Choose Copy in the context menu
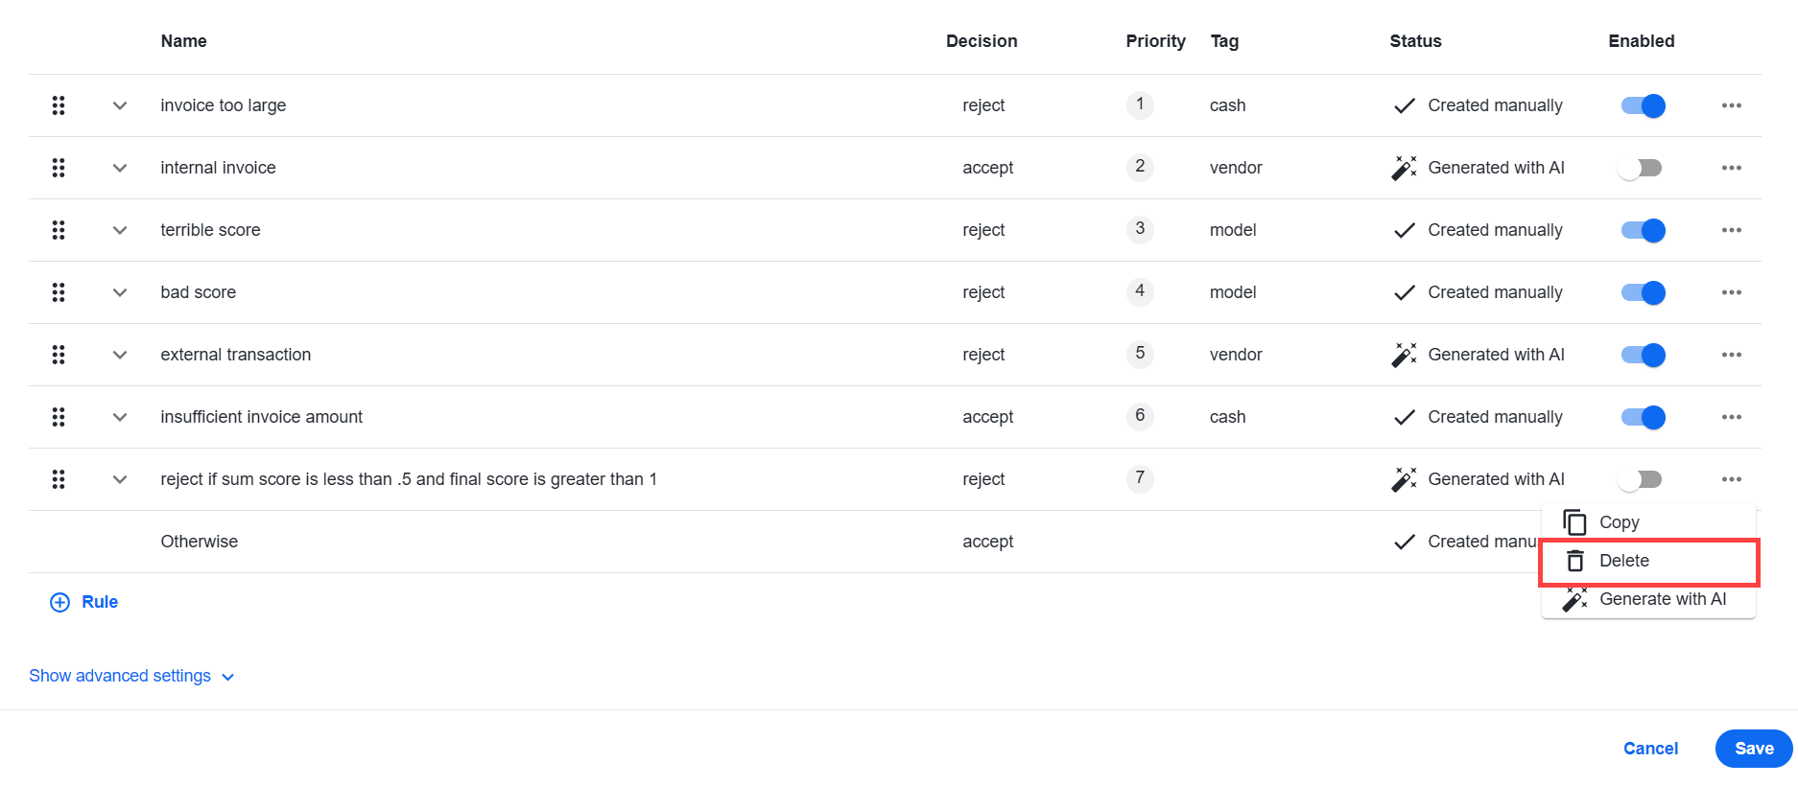 click(1648, 522)
